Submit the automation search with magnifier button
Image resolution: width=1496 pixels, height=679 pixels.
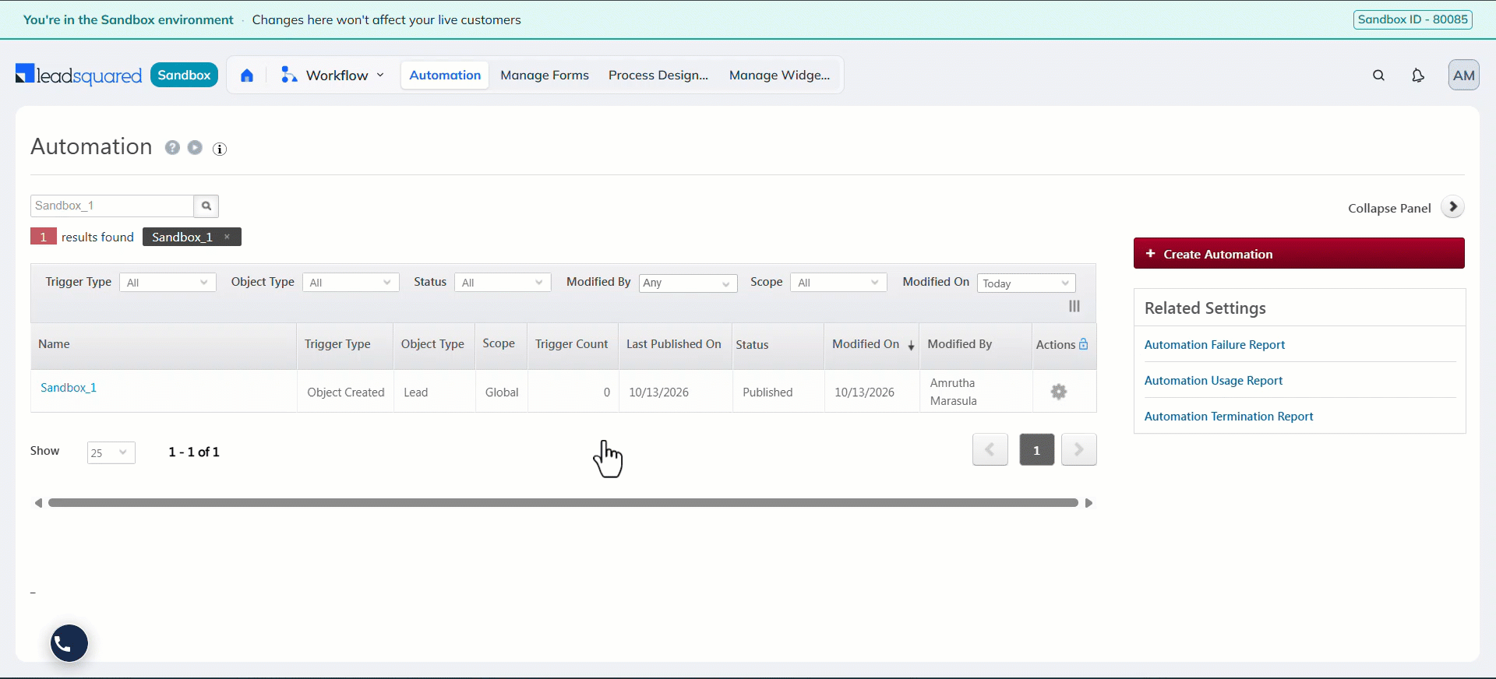click(206, 206)
